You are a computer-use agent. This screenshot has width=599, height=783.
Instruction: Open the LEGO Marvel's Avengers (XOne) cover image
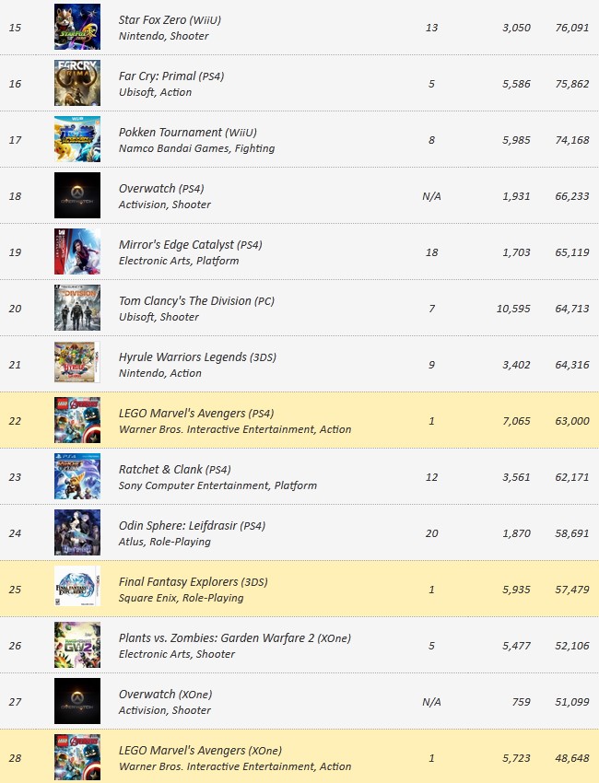[x=77, y=757]
